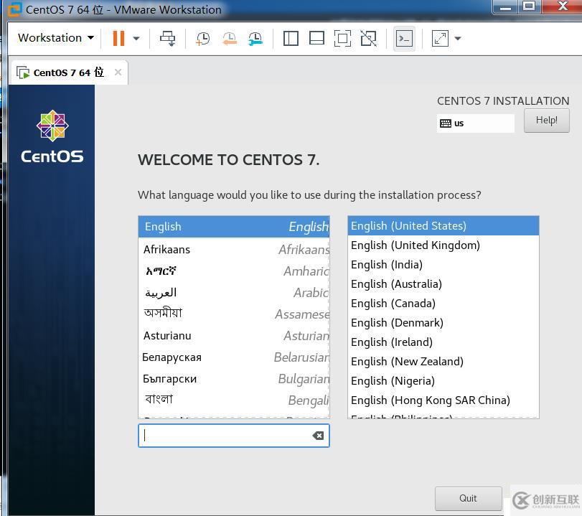
Task: Choose English (New Zealand) locale
Action: point(443,361)
